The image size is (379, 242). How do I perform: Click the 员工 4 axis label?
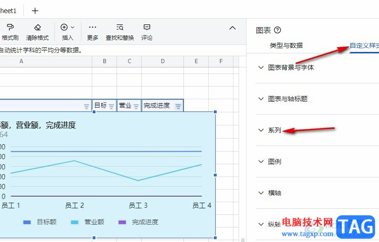202,205
